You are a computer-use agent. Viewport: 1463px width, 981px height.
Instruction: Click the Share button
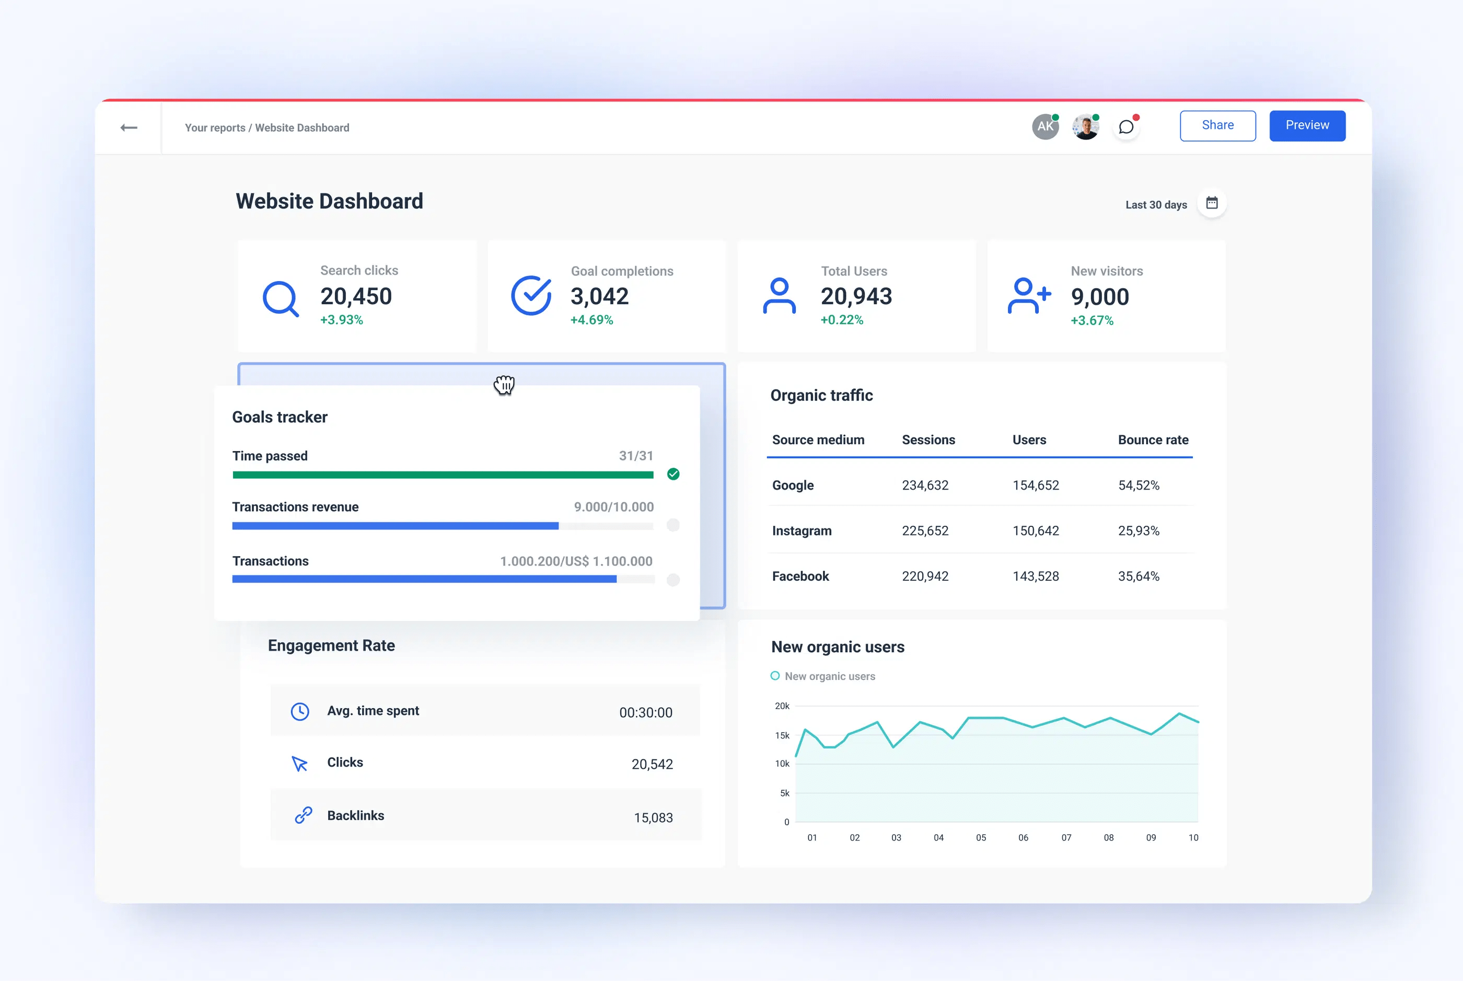point(1217,126)
